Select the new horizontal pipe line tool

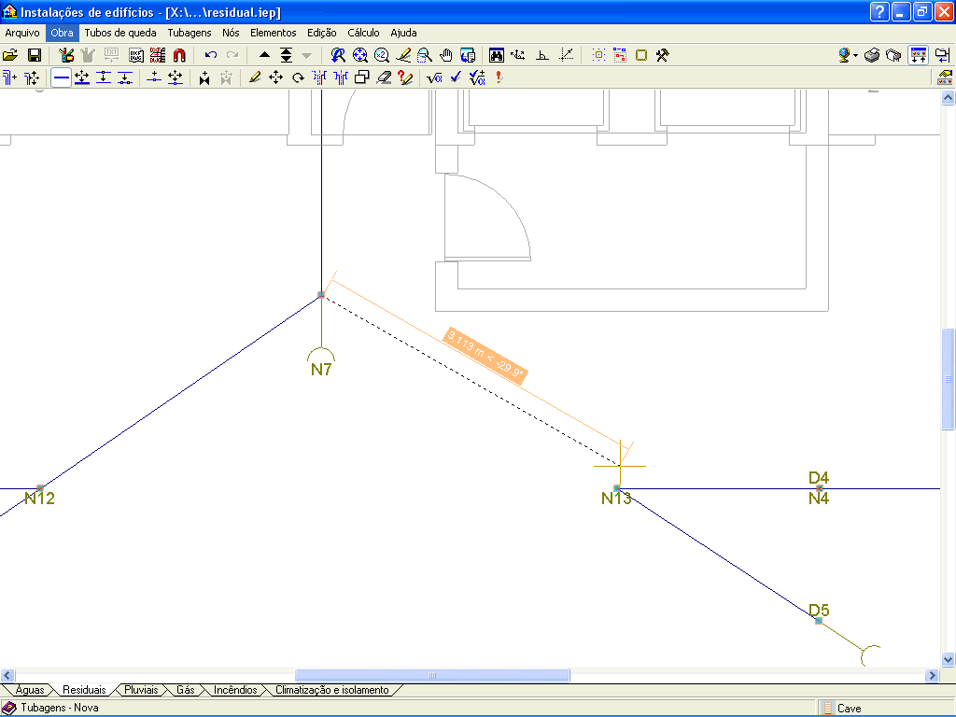(61, 77)
